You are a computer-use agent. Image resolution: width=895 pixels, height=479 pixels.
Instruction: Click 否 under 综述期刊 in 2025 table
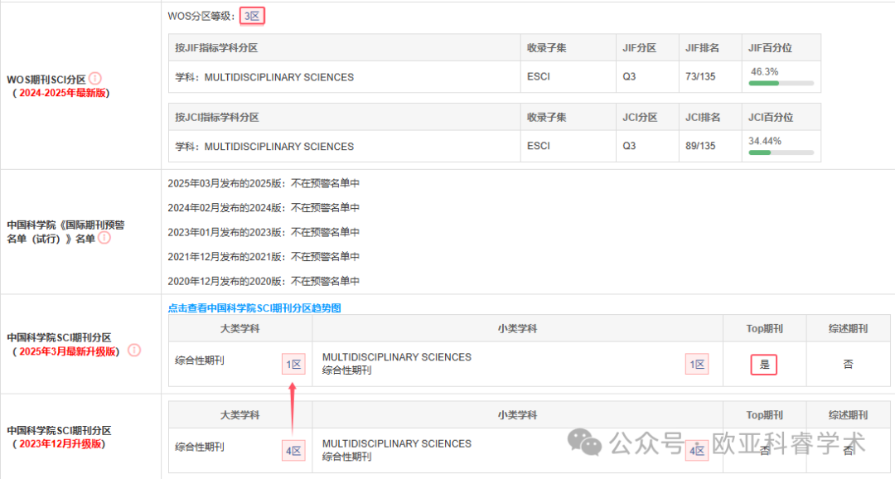click(x=849, y=365)
